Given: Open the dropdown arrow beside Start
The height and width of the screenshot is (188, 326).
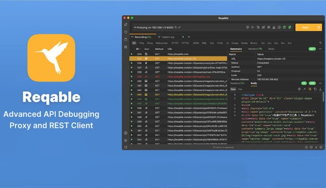Looking at the screenshot, I should coord(319,27).
